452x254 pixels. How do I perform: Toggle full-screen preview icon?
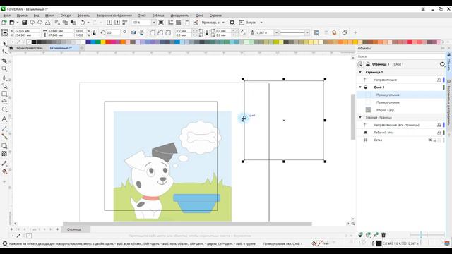161,22
